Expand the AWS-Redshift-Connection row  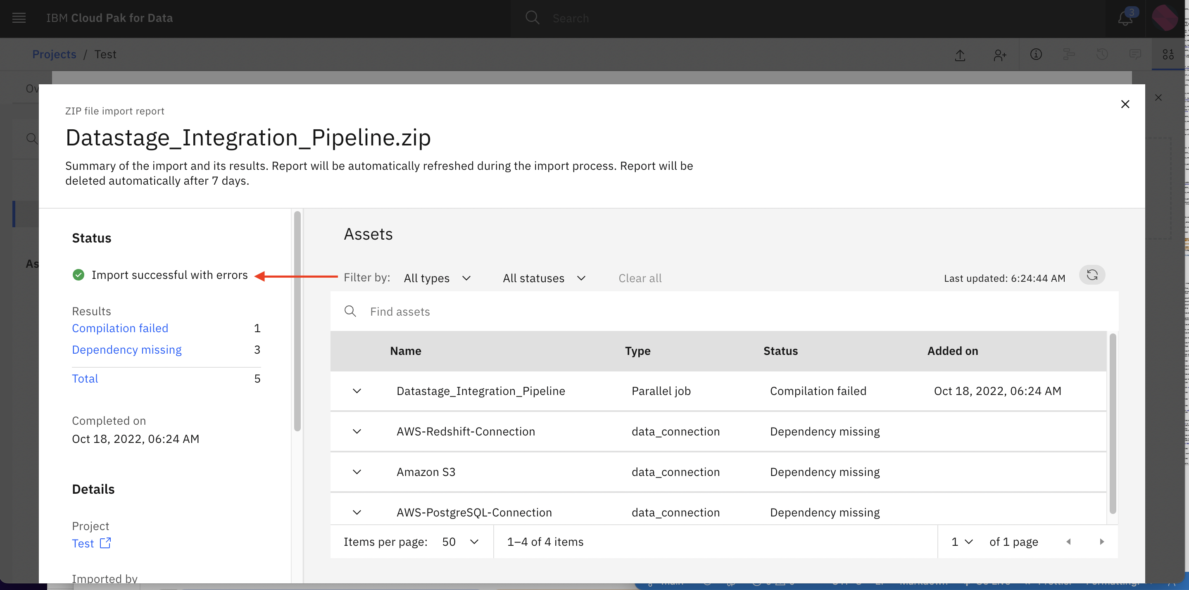click(357, 432)
